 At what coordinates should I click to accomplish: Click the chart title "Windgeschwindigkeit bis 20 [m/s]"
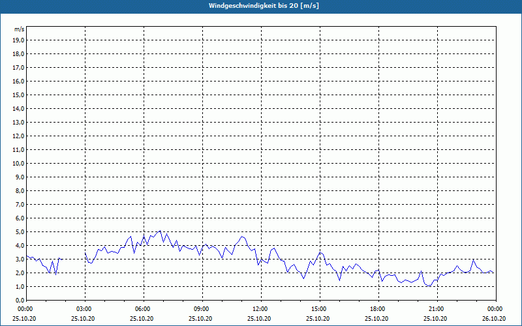(x=264, y=6)
